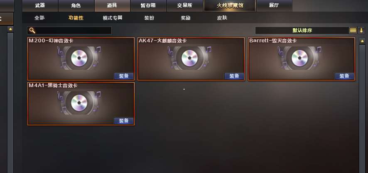This screenshot has width=368, height=173.
Task: Open the 角色 tab
Action: [x=76, y=6]
